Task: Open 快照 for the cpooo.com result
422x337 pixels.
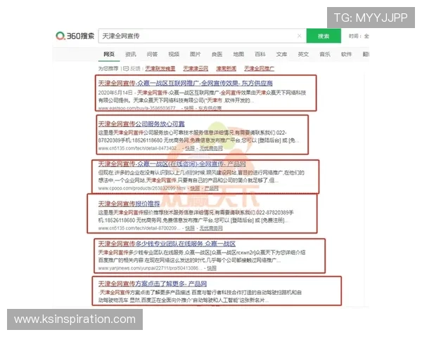Action: [x=195, y=188]
